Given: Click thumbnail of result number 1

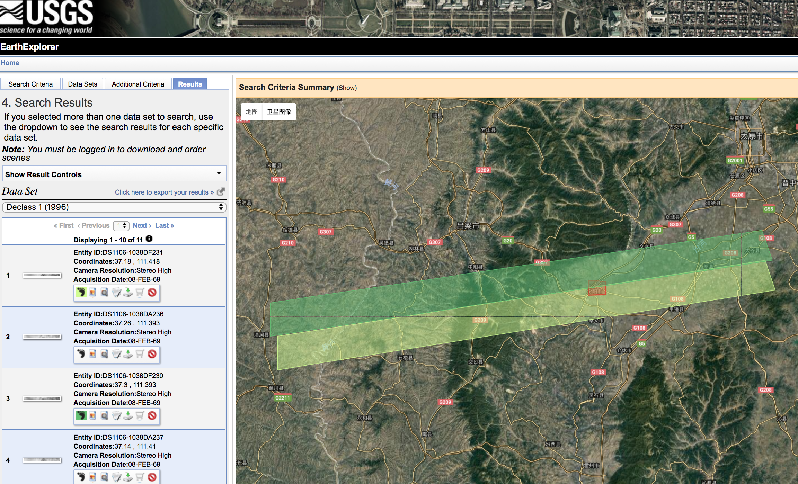Looking at the screenshot, I should coord(42,275).
